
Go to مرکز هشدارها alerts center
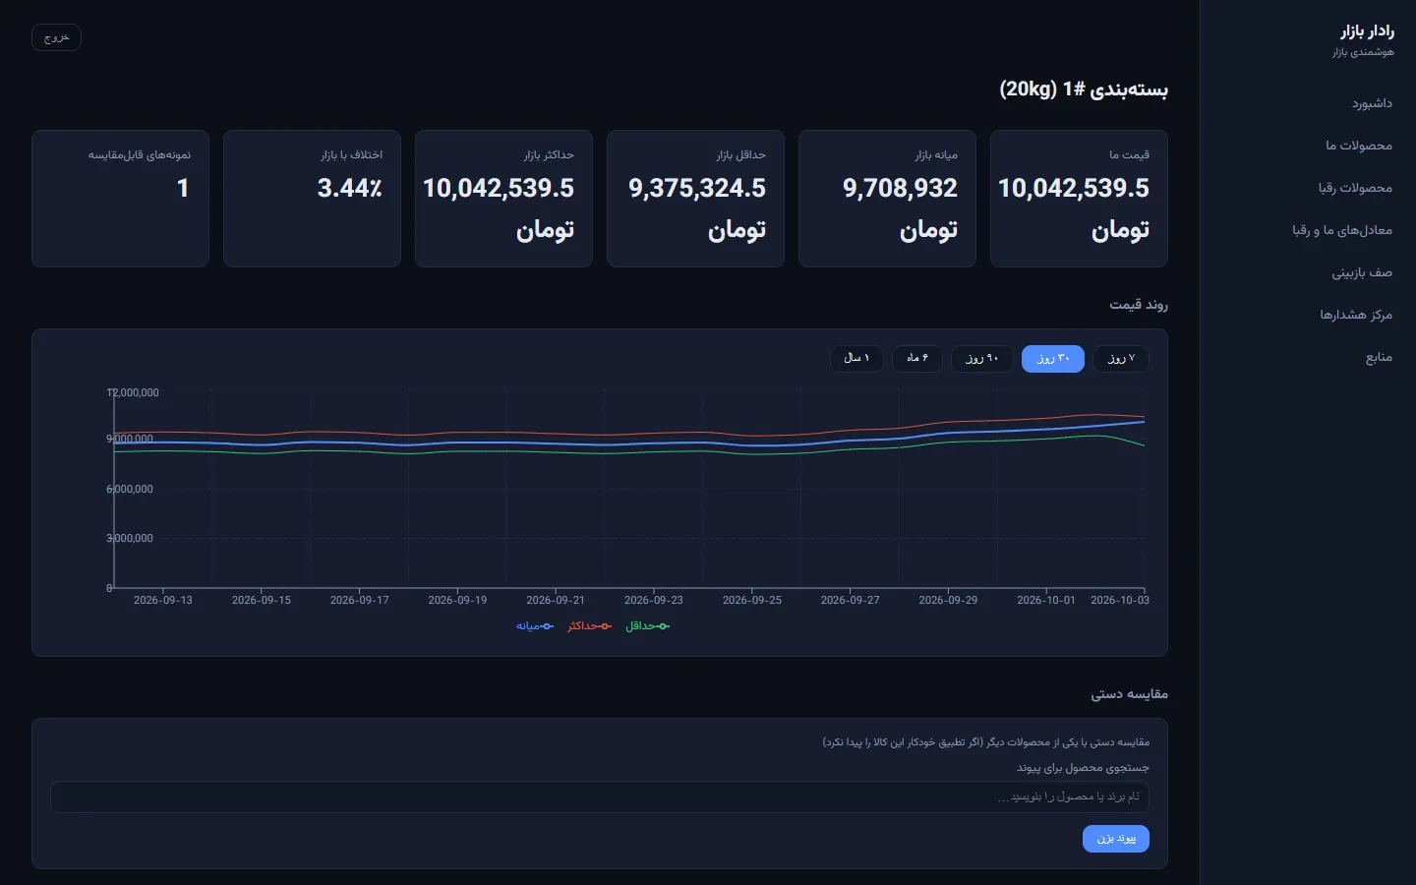1356,315
